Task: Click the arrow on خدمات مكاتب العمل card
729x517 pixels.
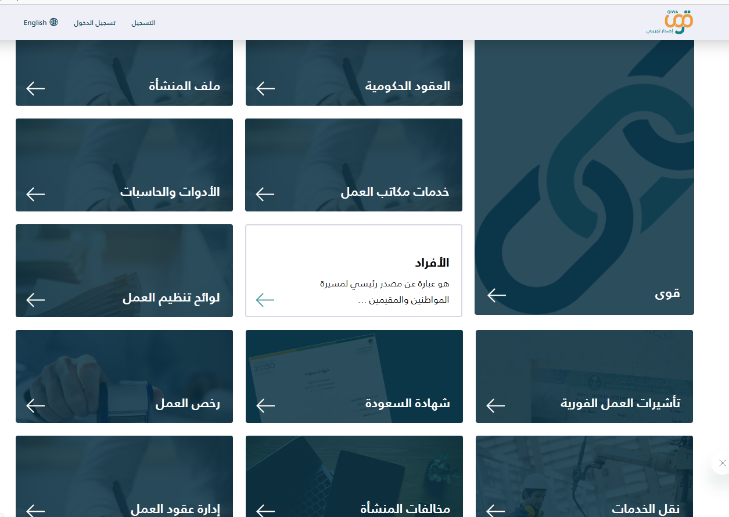Action: tap(265, 194)
